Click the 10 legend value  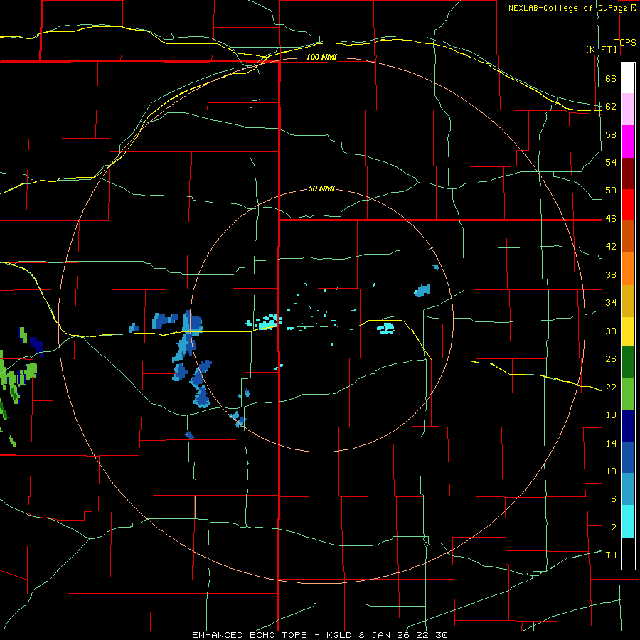coord(611,471)
